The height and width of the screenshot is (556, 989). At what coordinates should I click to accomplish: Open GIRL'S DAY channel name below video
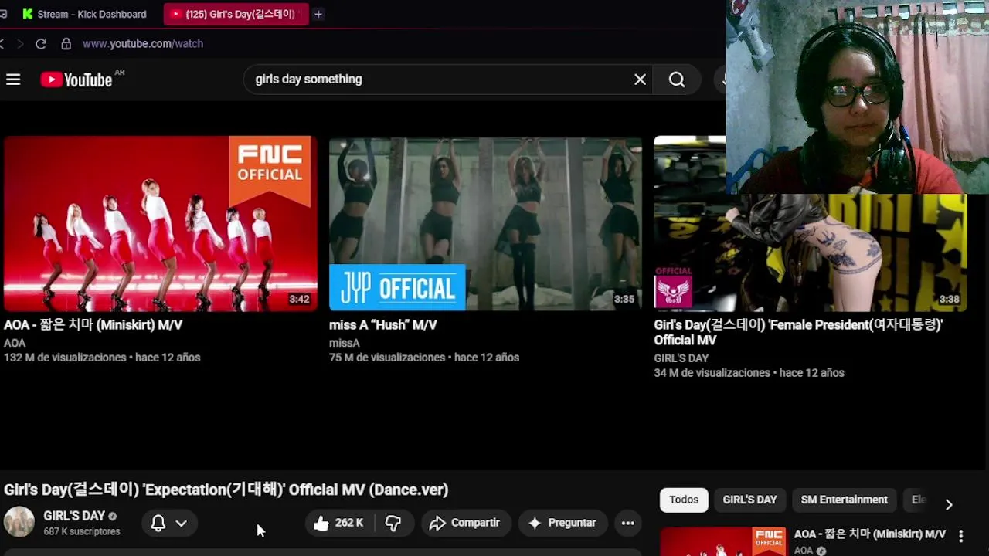[74, 516]
